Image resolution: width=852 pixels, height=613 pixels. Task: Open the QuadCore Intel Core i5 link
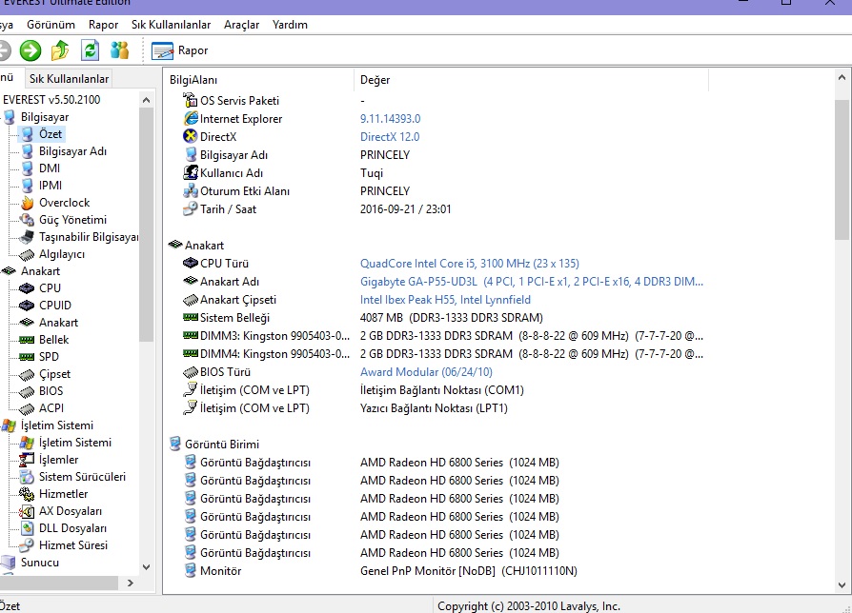pos(470,264)
